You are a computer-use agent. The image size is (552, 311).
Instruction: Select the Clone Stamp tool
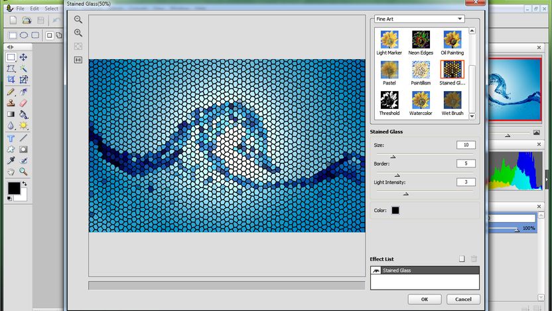11,103
